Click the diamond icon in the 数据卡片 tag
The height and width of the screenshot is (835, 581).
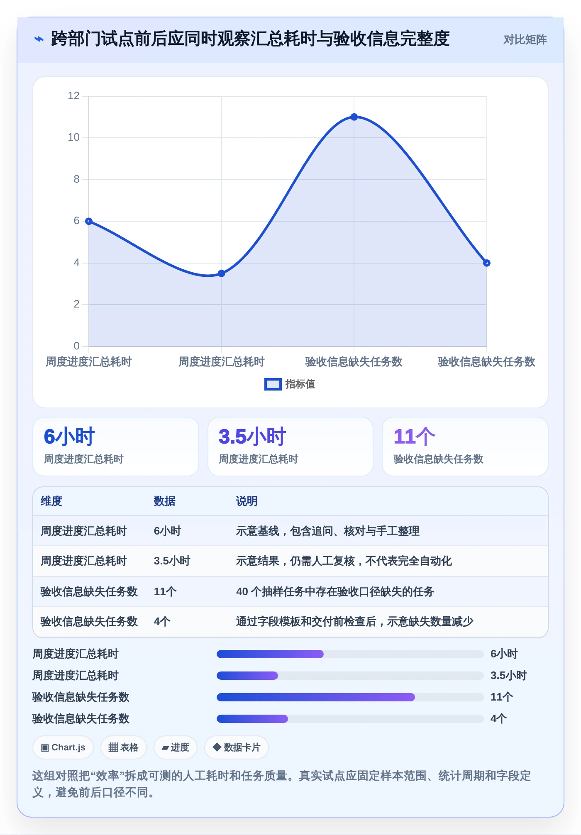[217, 747]
